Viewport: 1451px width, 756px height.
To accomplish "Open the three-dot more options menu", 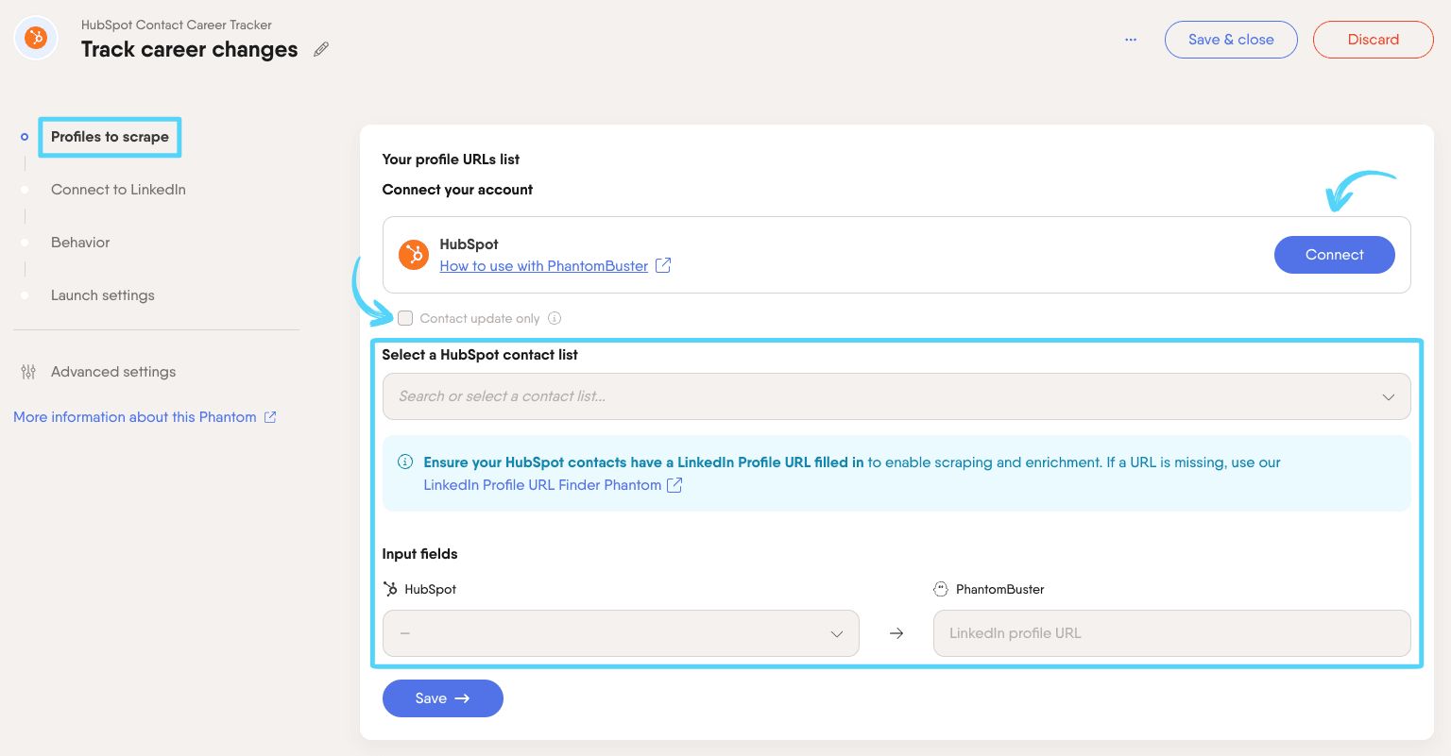I will [x=1131, y=40].
